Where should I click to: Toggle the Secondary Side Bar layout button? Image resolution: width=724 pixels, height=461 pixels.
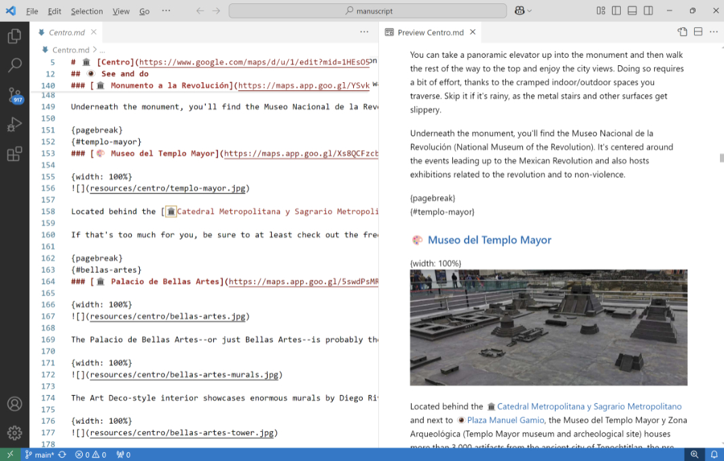click(x=649, y=11)
